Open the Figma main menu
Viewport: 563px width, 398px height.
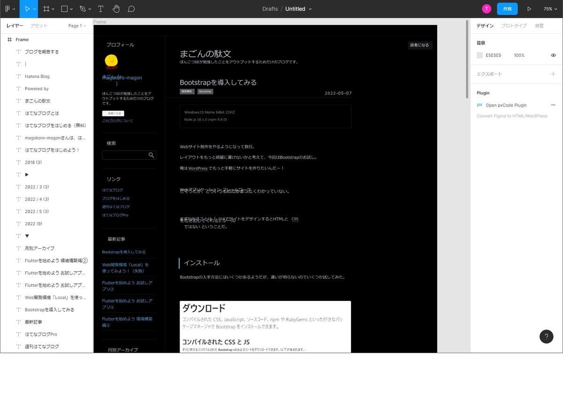[7, 9]
